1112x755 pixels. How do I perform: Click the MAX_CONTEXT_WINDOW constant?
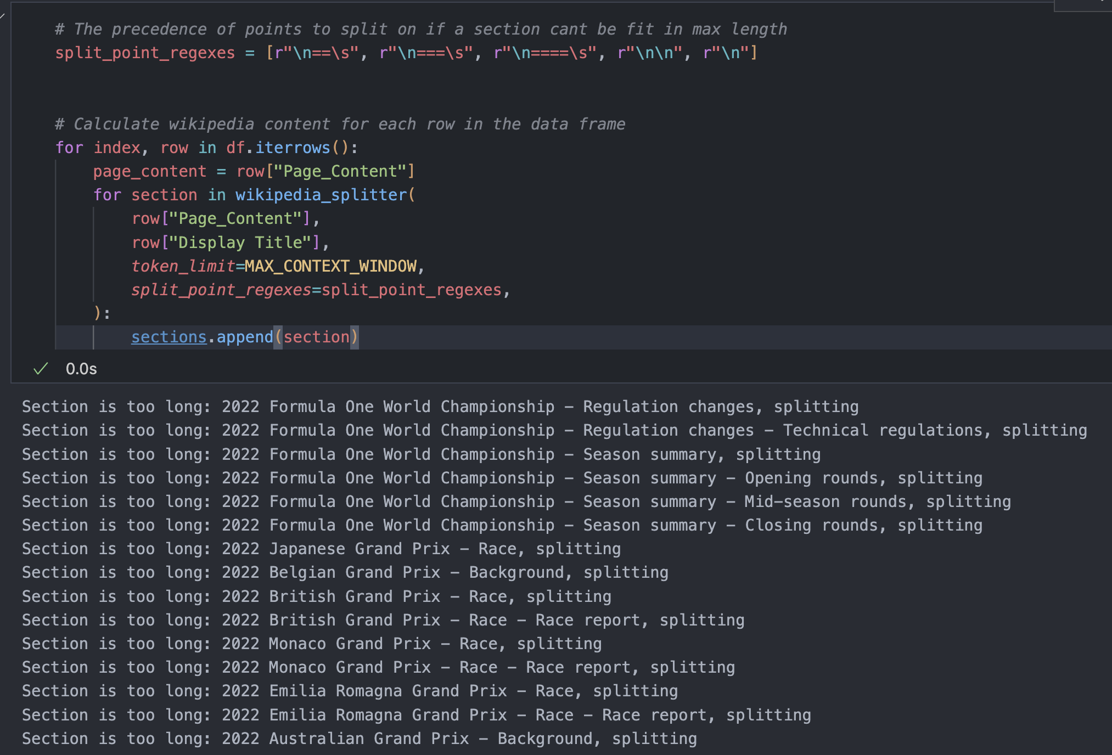(x=330, y=266)
